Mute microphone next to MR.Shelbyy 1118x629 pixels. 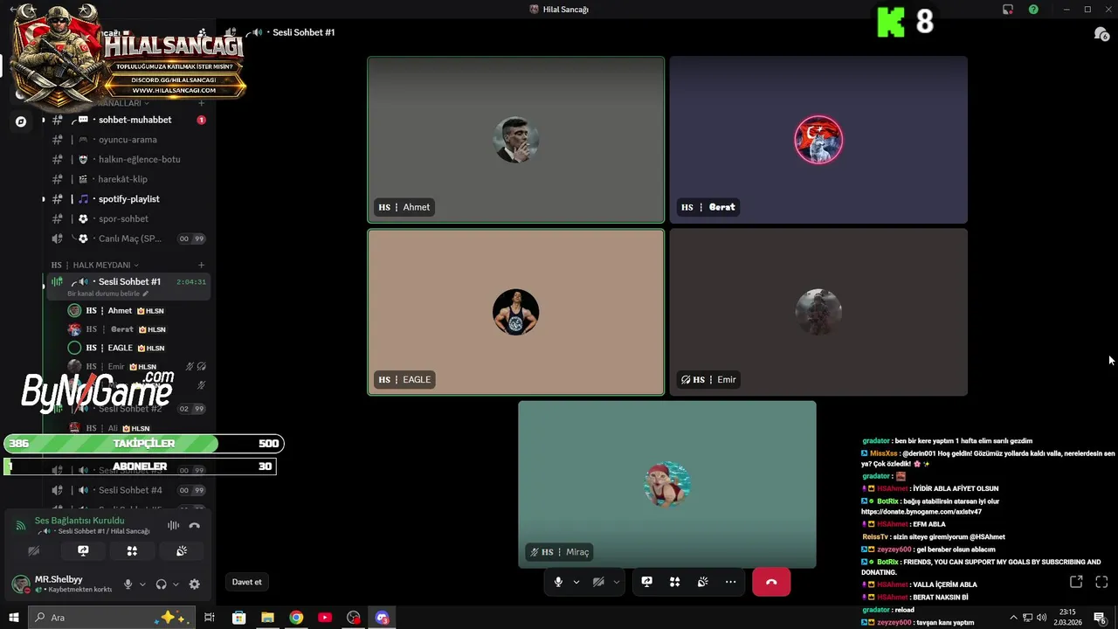point(128,584)
